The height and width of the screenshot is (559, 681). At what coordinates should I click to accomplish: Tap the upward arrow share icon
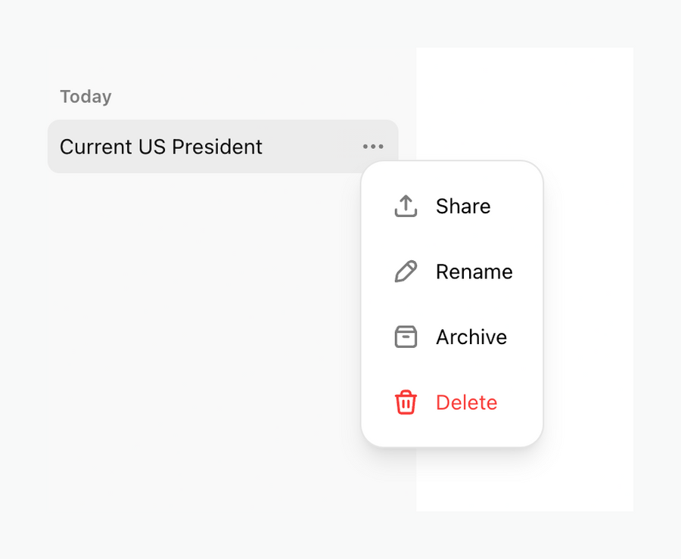[x=406, y=206]
